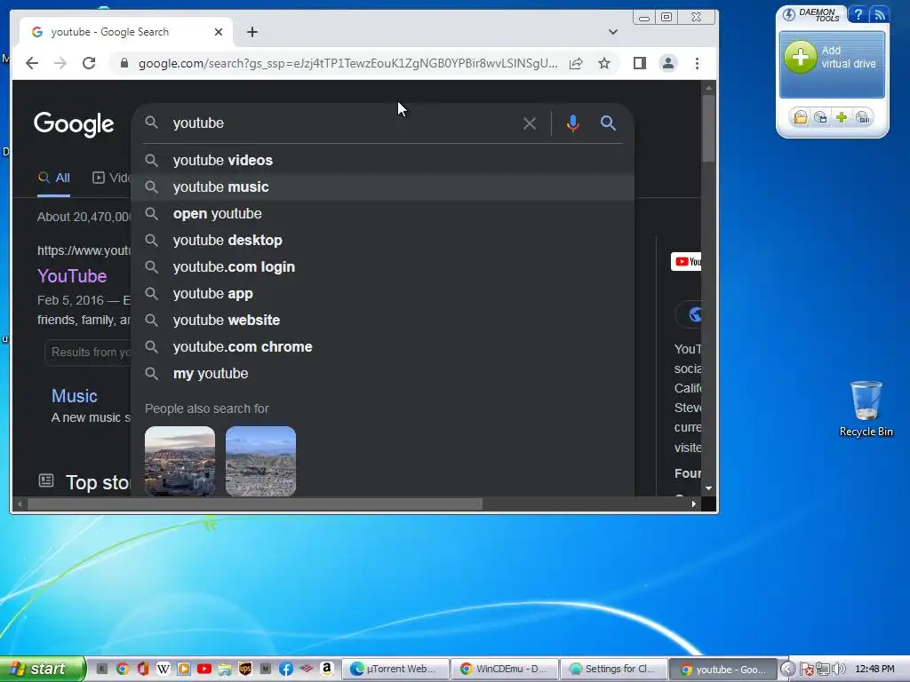Click small green plus in Daemon Tools
This screenshot has height=682, width=910.
click(x=842, y=118)
